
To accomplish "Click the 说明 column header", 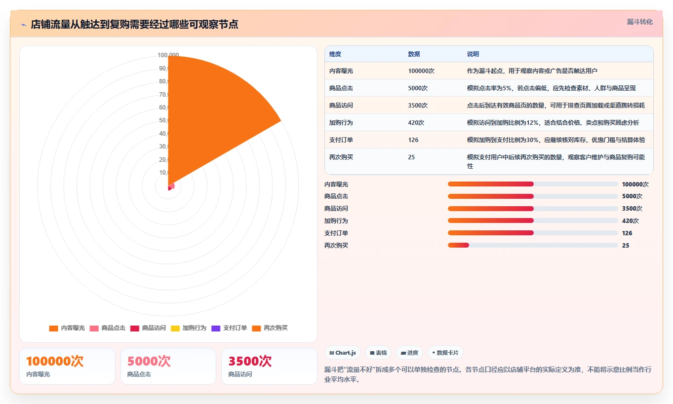I will click(x=473, y=54).
